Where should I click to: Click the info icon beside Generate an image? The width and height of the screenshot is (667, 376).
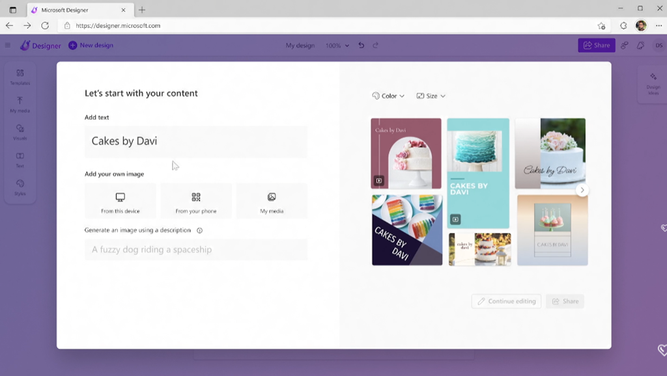point(199,230)
